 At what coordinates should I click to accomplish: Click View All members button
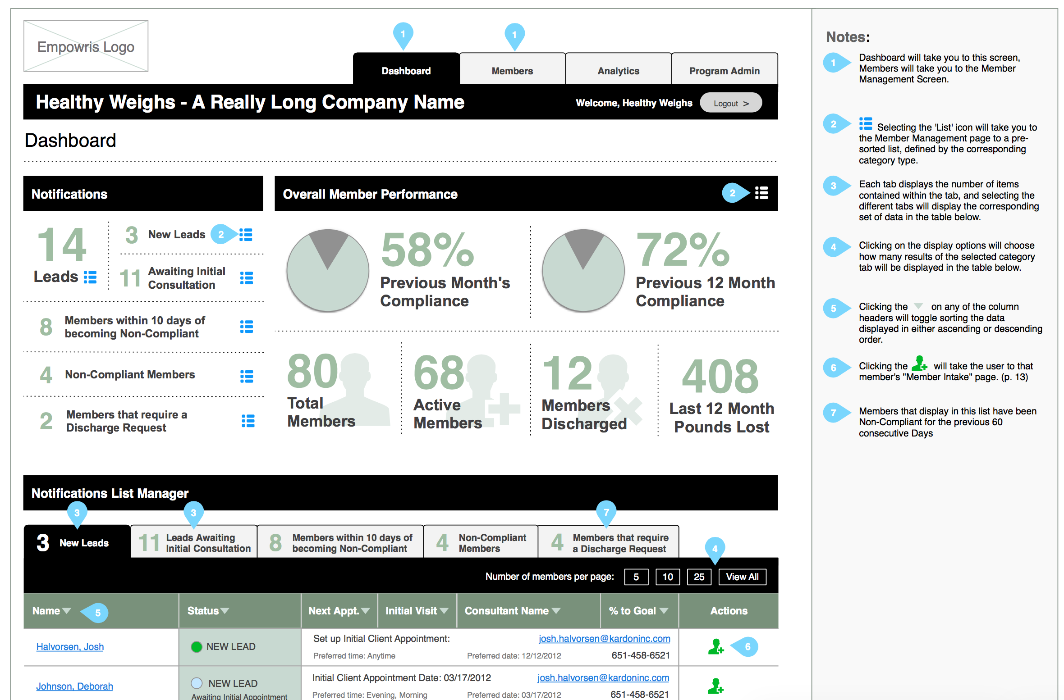(x=743, y=577)
